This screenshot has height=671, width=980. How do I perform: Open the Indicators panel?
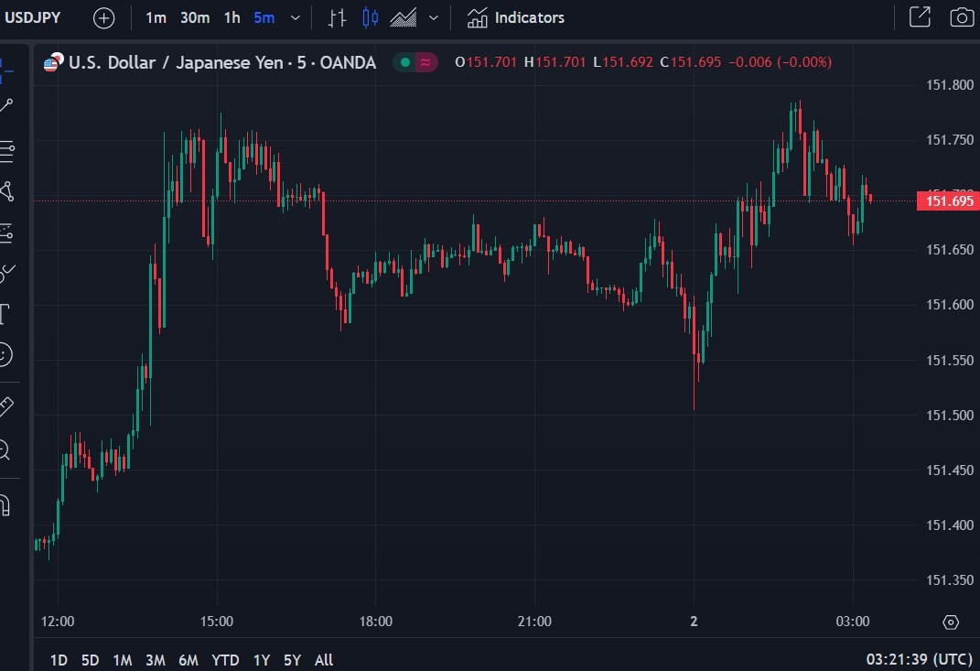click(516, 17)
